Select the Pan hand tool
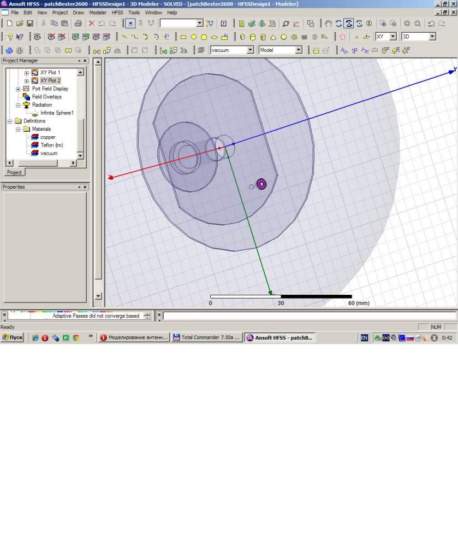Viewport: 458px width, 560px height. 328,24
